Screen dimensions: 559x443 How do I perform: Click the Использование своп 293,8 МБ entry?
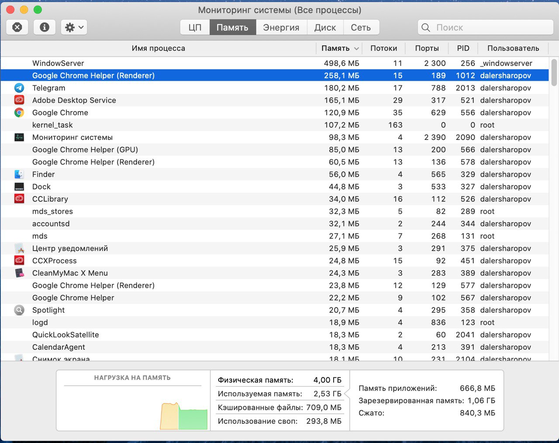(x=279, y=421)
